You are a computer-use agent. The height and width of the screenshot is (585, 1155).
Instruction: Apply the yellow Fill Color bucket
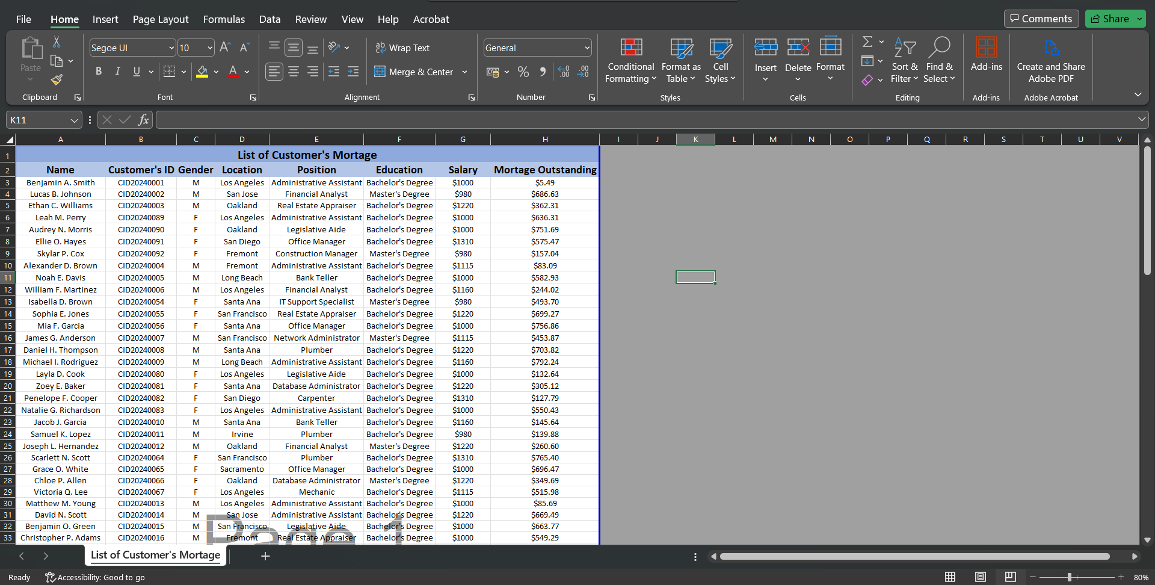pyautogui.click(x=202, y=72)
